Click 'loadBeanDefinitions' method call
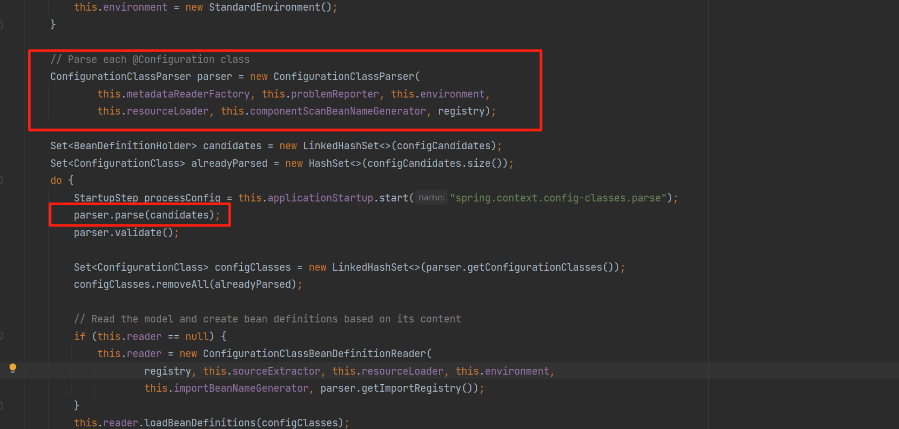This screenshot has width=899, height=429. pos(200,423)
